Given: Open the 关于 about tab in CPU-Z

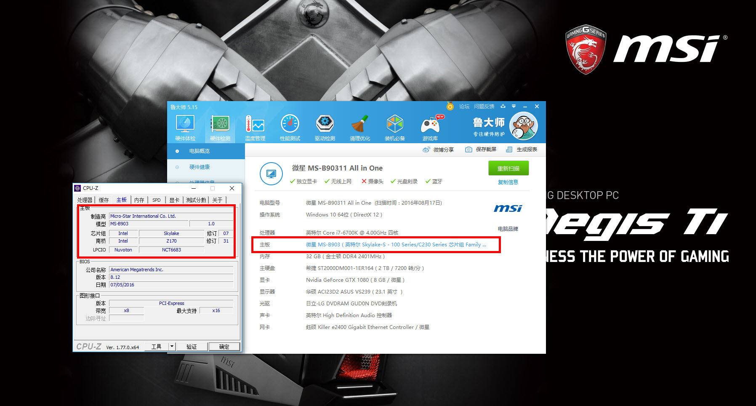Looking at the screenshot, I should (x=217, y=200).
